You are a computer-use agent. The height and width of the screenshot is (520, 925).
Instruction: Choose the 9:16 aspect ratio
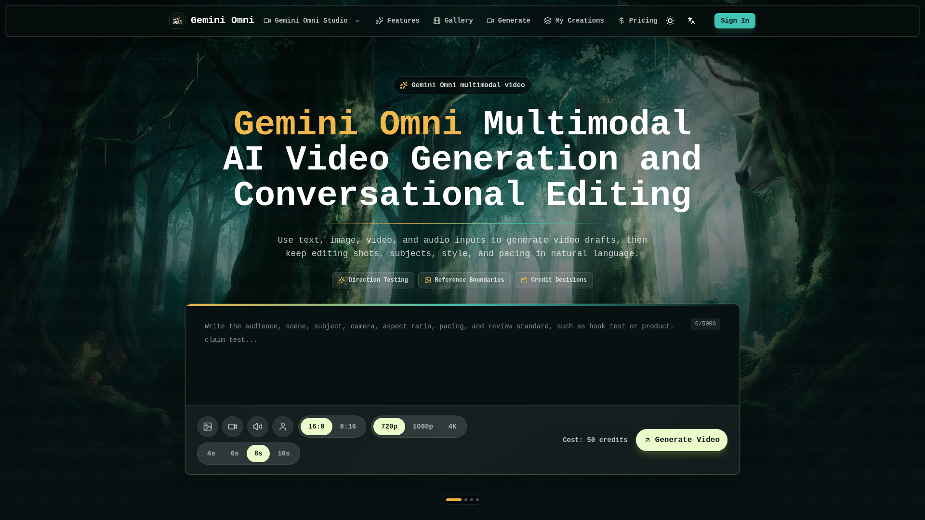pos(348,427)
